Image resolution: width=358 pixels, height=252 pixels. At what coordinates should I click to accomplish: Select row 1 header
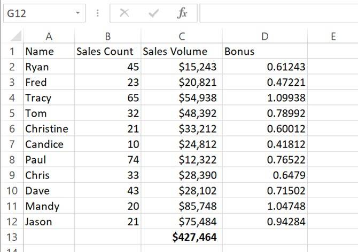click(x=11, y=52)
